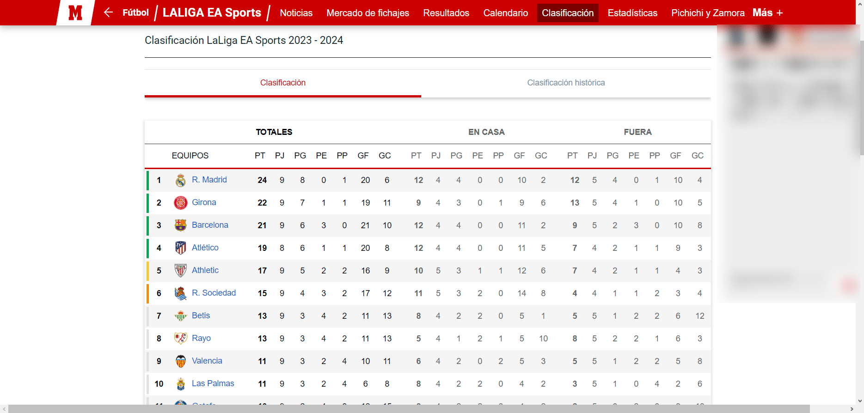864x413 pixels.
Task: Click the R. Madrid crest icon
Action: (x=181, y=180)
